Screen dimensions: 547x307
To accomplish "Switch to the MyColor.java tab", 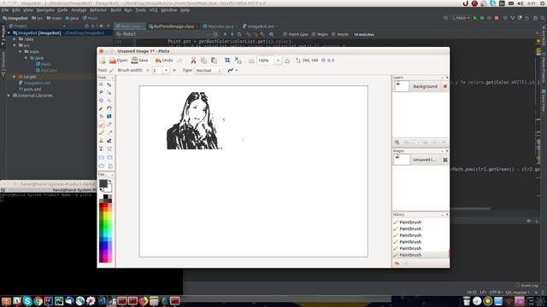I will 220,26.
